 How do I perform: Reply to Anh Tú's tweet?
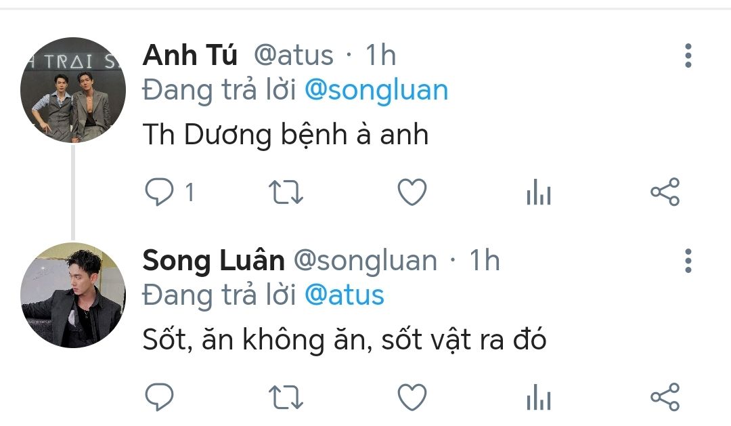click(160, 193)
